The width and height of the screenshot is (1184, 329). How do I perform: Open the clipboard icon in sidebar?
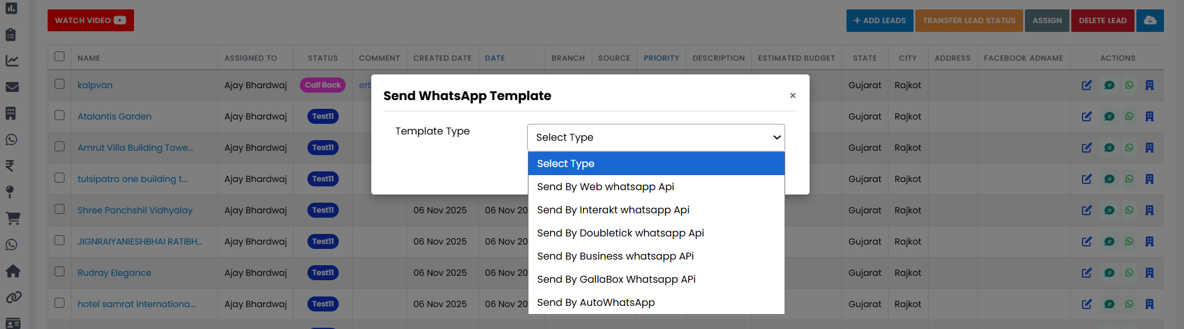(x=11, y=34)
